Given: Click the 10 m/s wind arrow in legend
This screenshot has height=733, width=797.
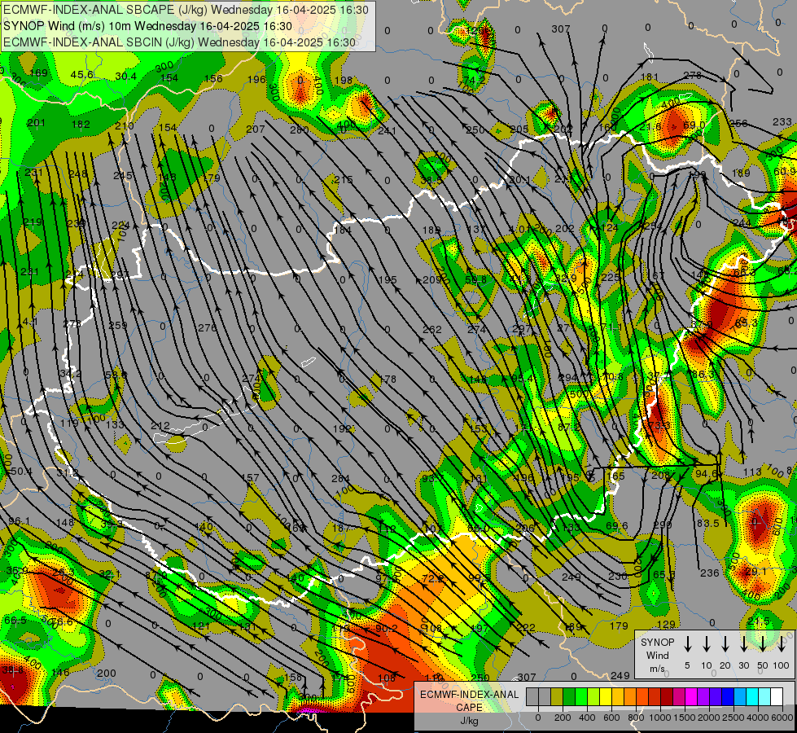Looking at the screenshot, I should (706, 644).
